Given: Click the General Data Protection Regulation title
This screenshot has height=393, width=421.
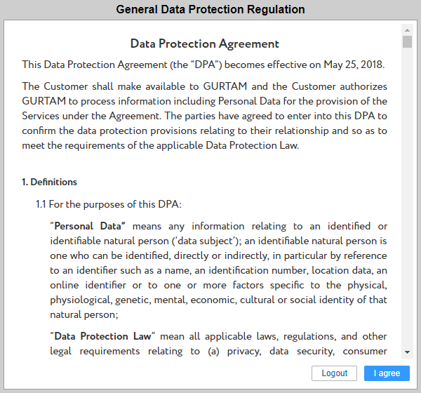Looking at the screenshot, I should pyautogui.click(x=210, y=10).
